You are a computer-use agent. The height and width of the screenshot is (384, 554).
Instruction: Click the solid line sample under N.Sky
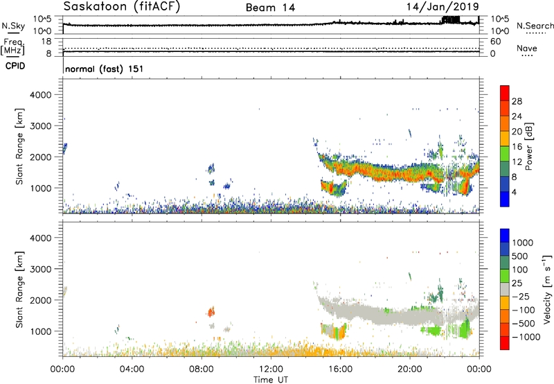pyautogui.click(x=13, y=33)
